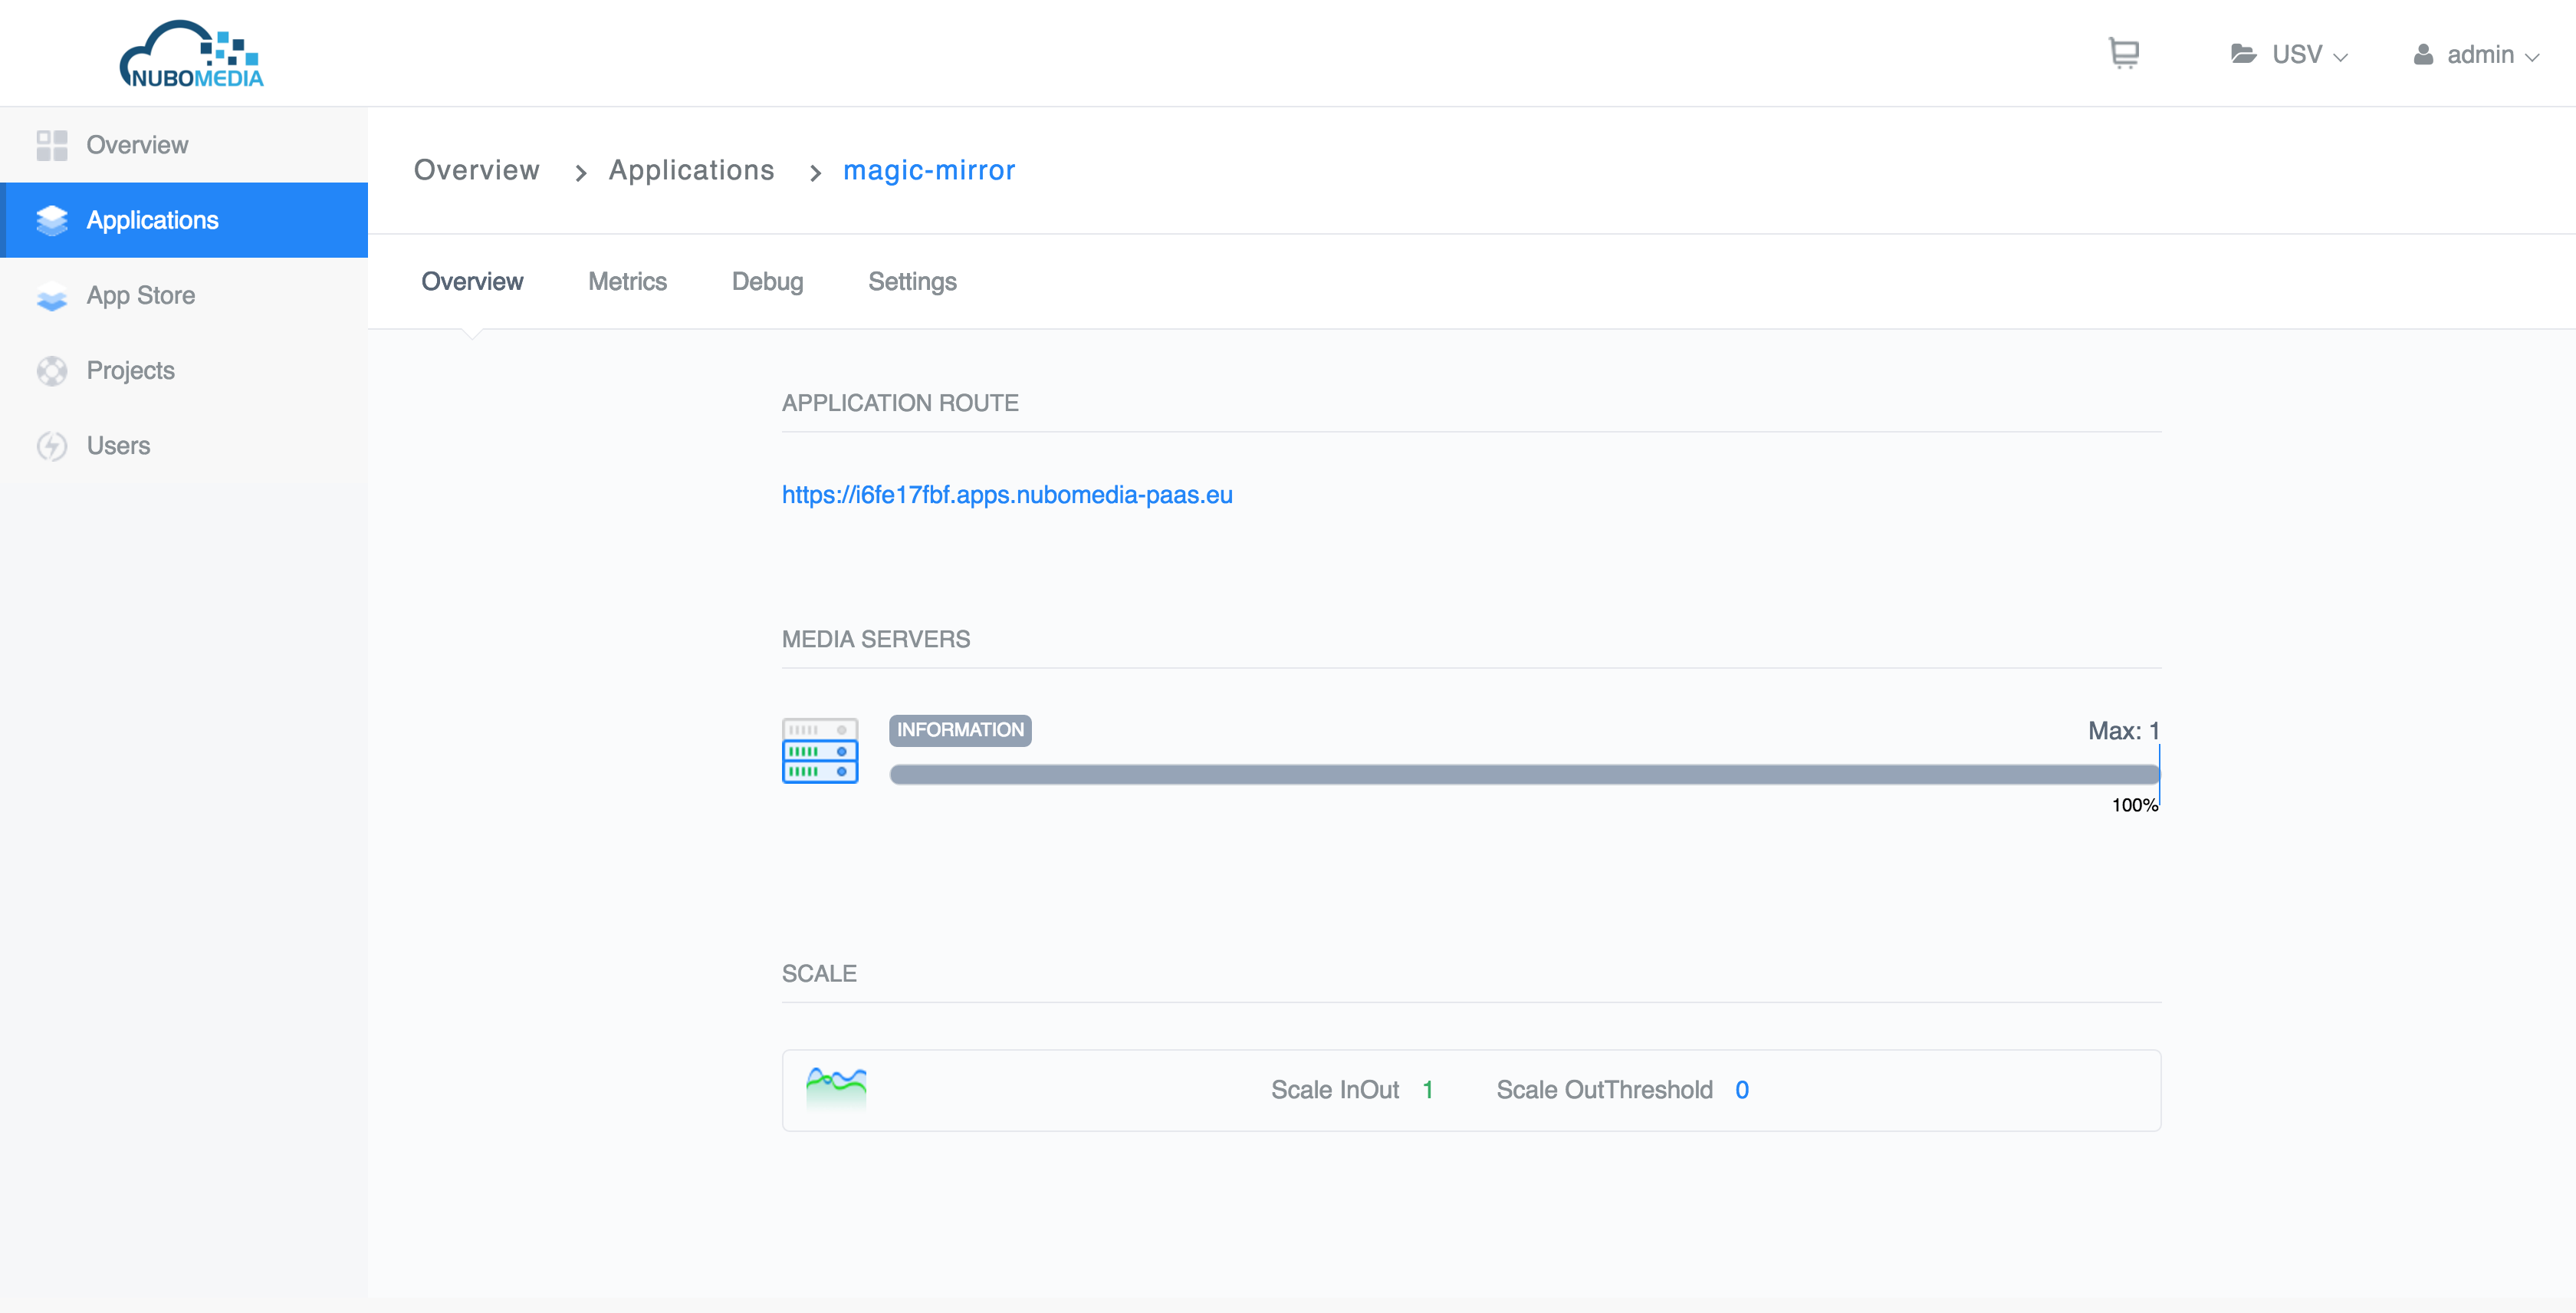
Task: Switch to the Metrics tab
Action: [627, 282]
